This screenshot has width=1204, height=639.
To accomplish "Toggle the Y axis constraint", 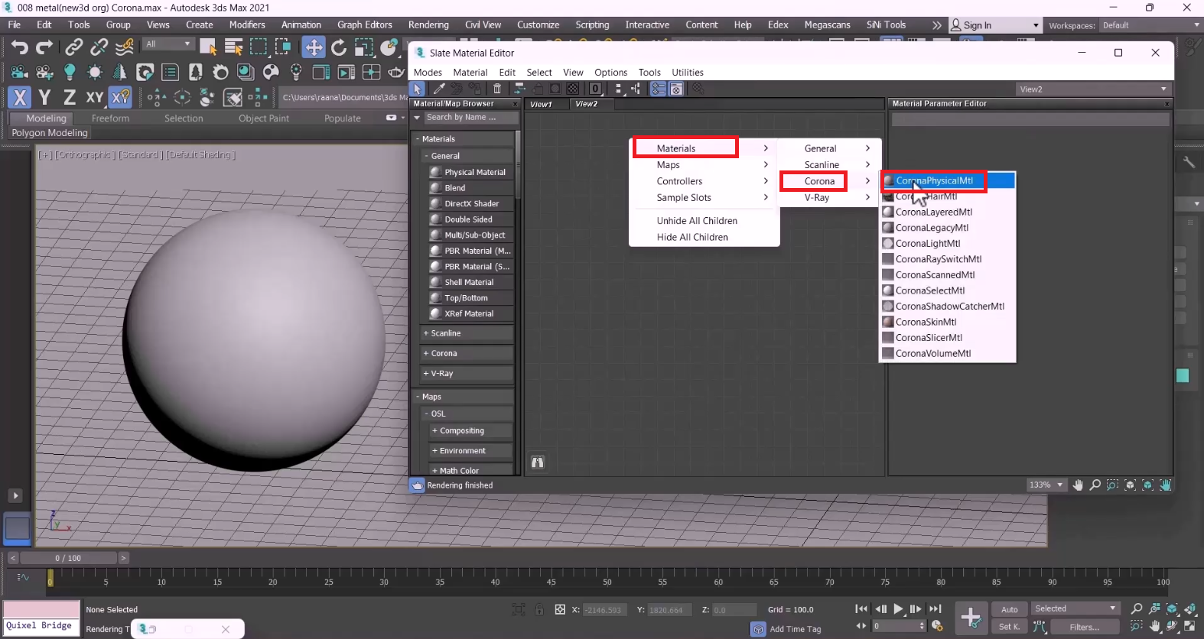I will tap(44, 97).
